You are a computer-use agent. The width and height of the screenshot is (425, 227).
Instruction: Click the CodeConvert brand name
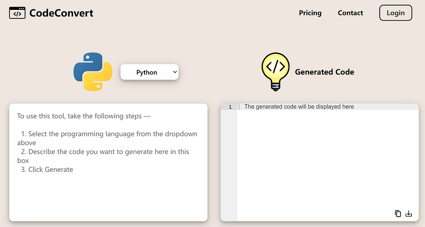point(61,13)
